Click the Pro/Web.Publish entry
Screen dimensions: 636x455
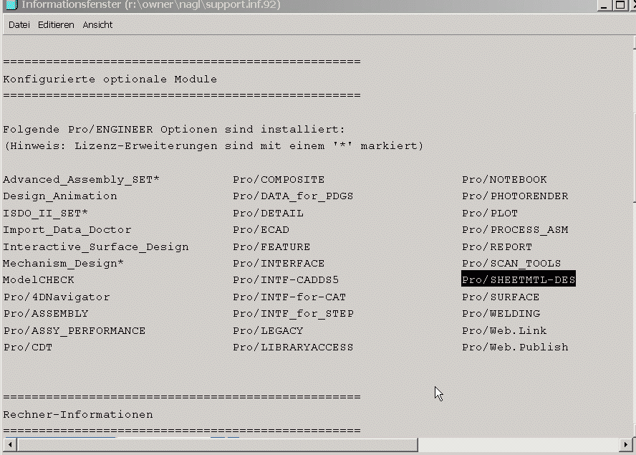click(515, 348)
